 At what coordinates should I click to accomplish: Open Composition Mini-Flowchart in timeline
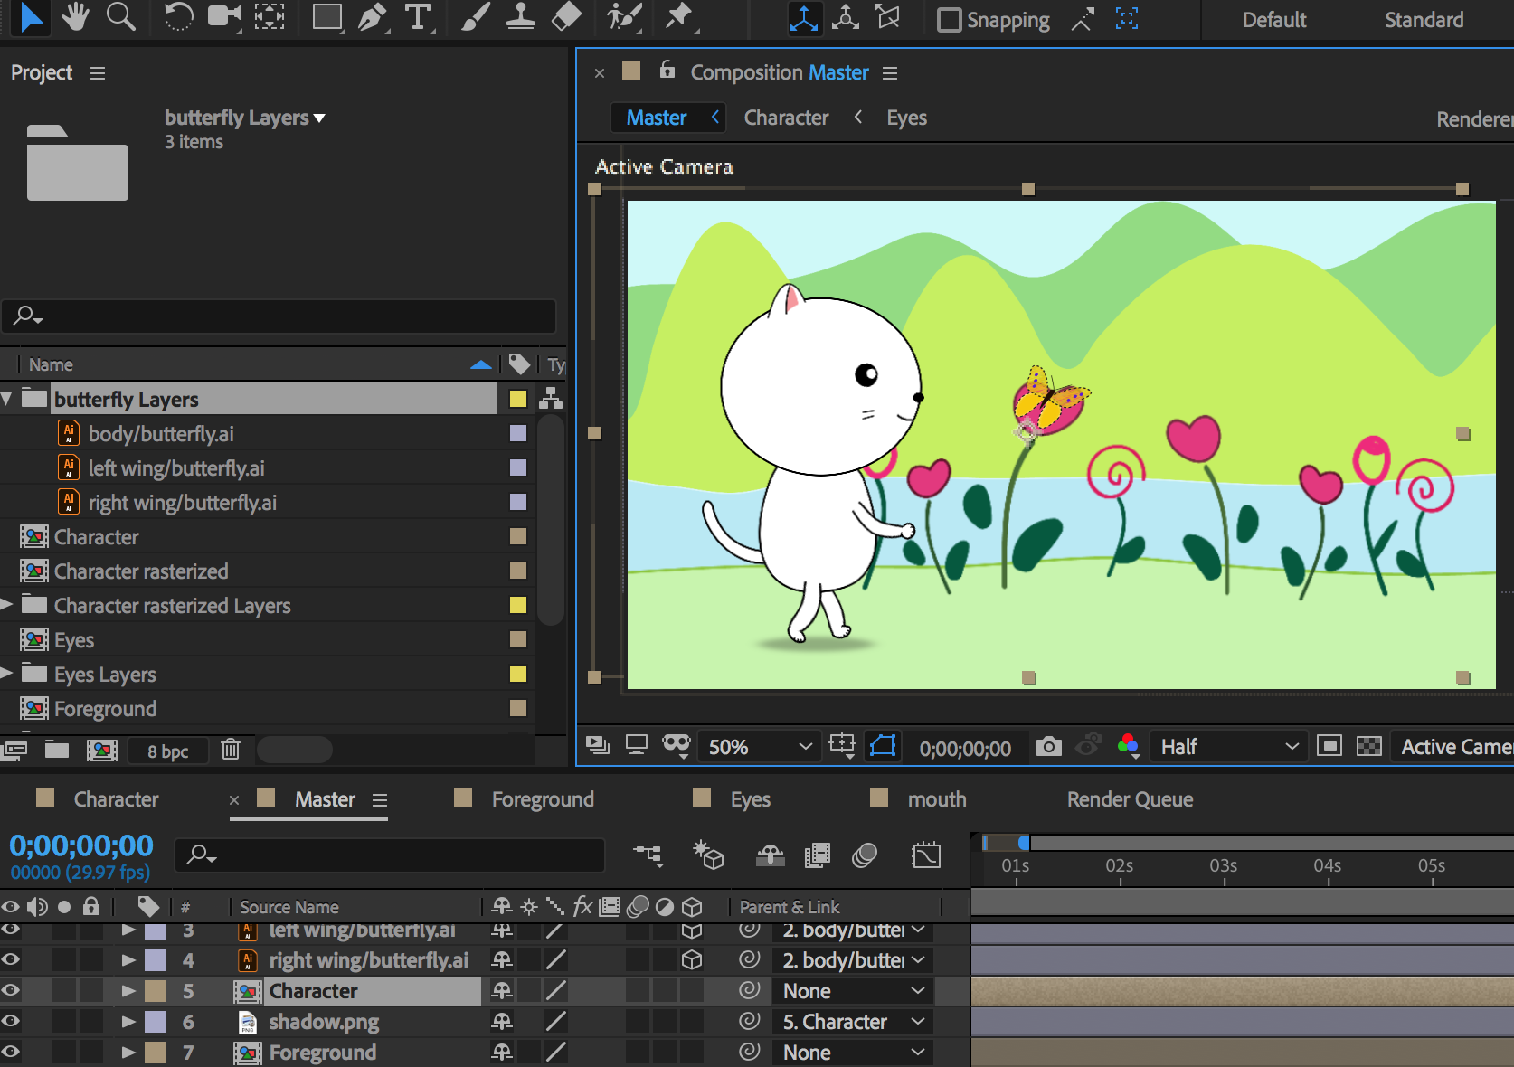(x=648, y=855)
